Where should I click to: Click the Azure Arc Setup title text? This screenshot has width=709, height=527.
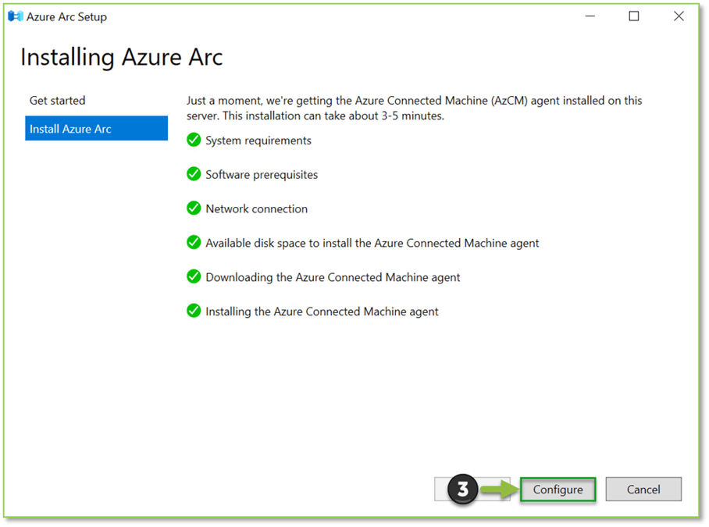67,16
